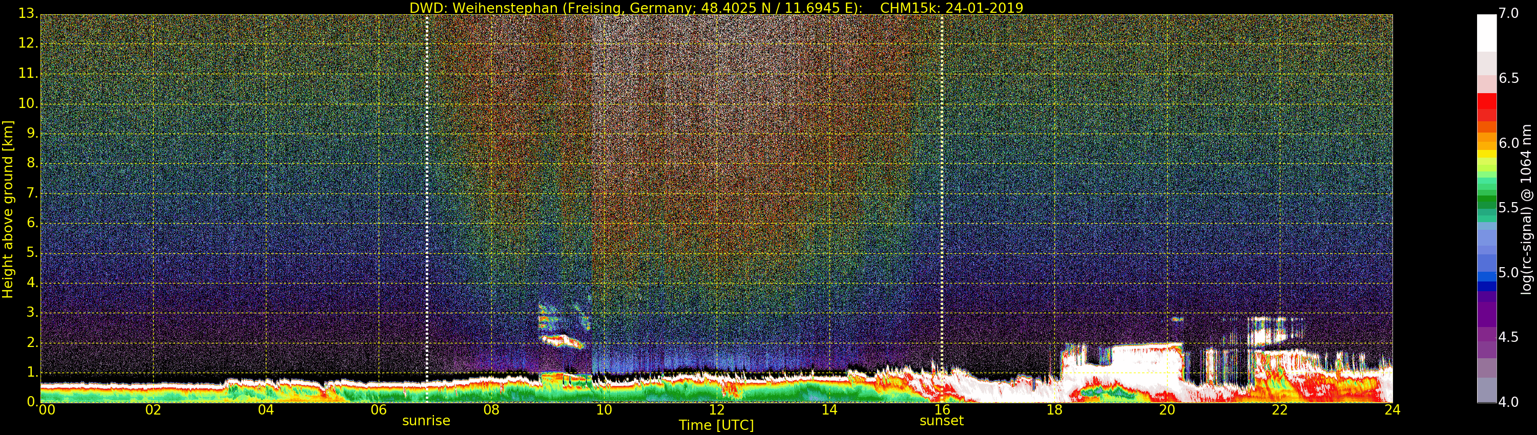This screenshot has height=435, width=1537.
Task: Click the y-axis tick label '13.'
Action: [x=28, y=13]
